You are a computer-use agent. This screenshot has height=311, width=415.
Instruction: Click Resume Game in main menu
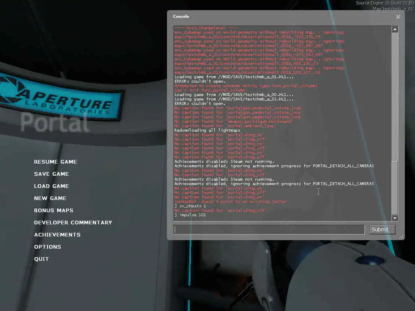click(x=55, y=162)
